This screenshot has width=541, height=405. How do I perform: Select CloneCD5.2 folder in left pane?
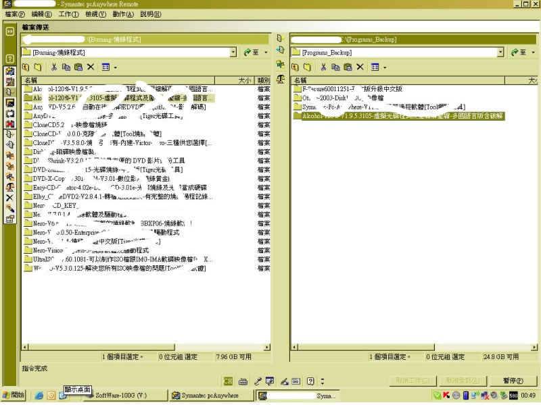click(x=66, y=125)
